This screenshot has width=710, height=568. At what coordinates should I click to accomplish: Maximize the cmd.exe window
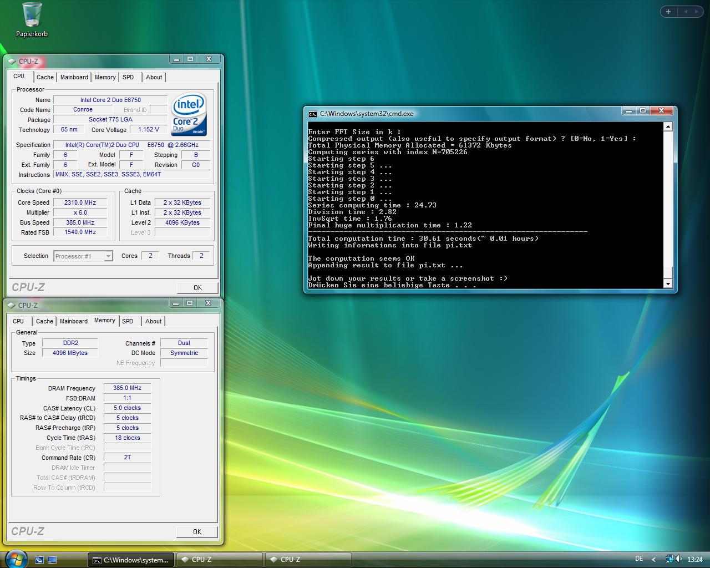click(643, 111)
